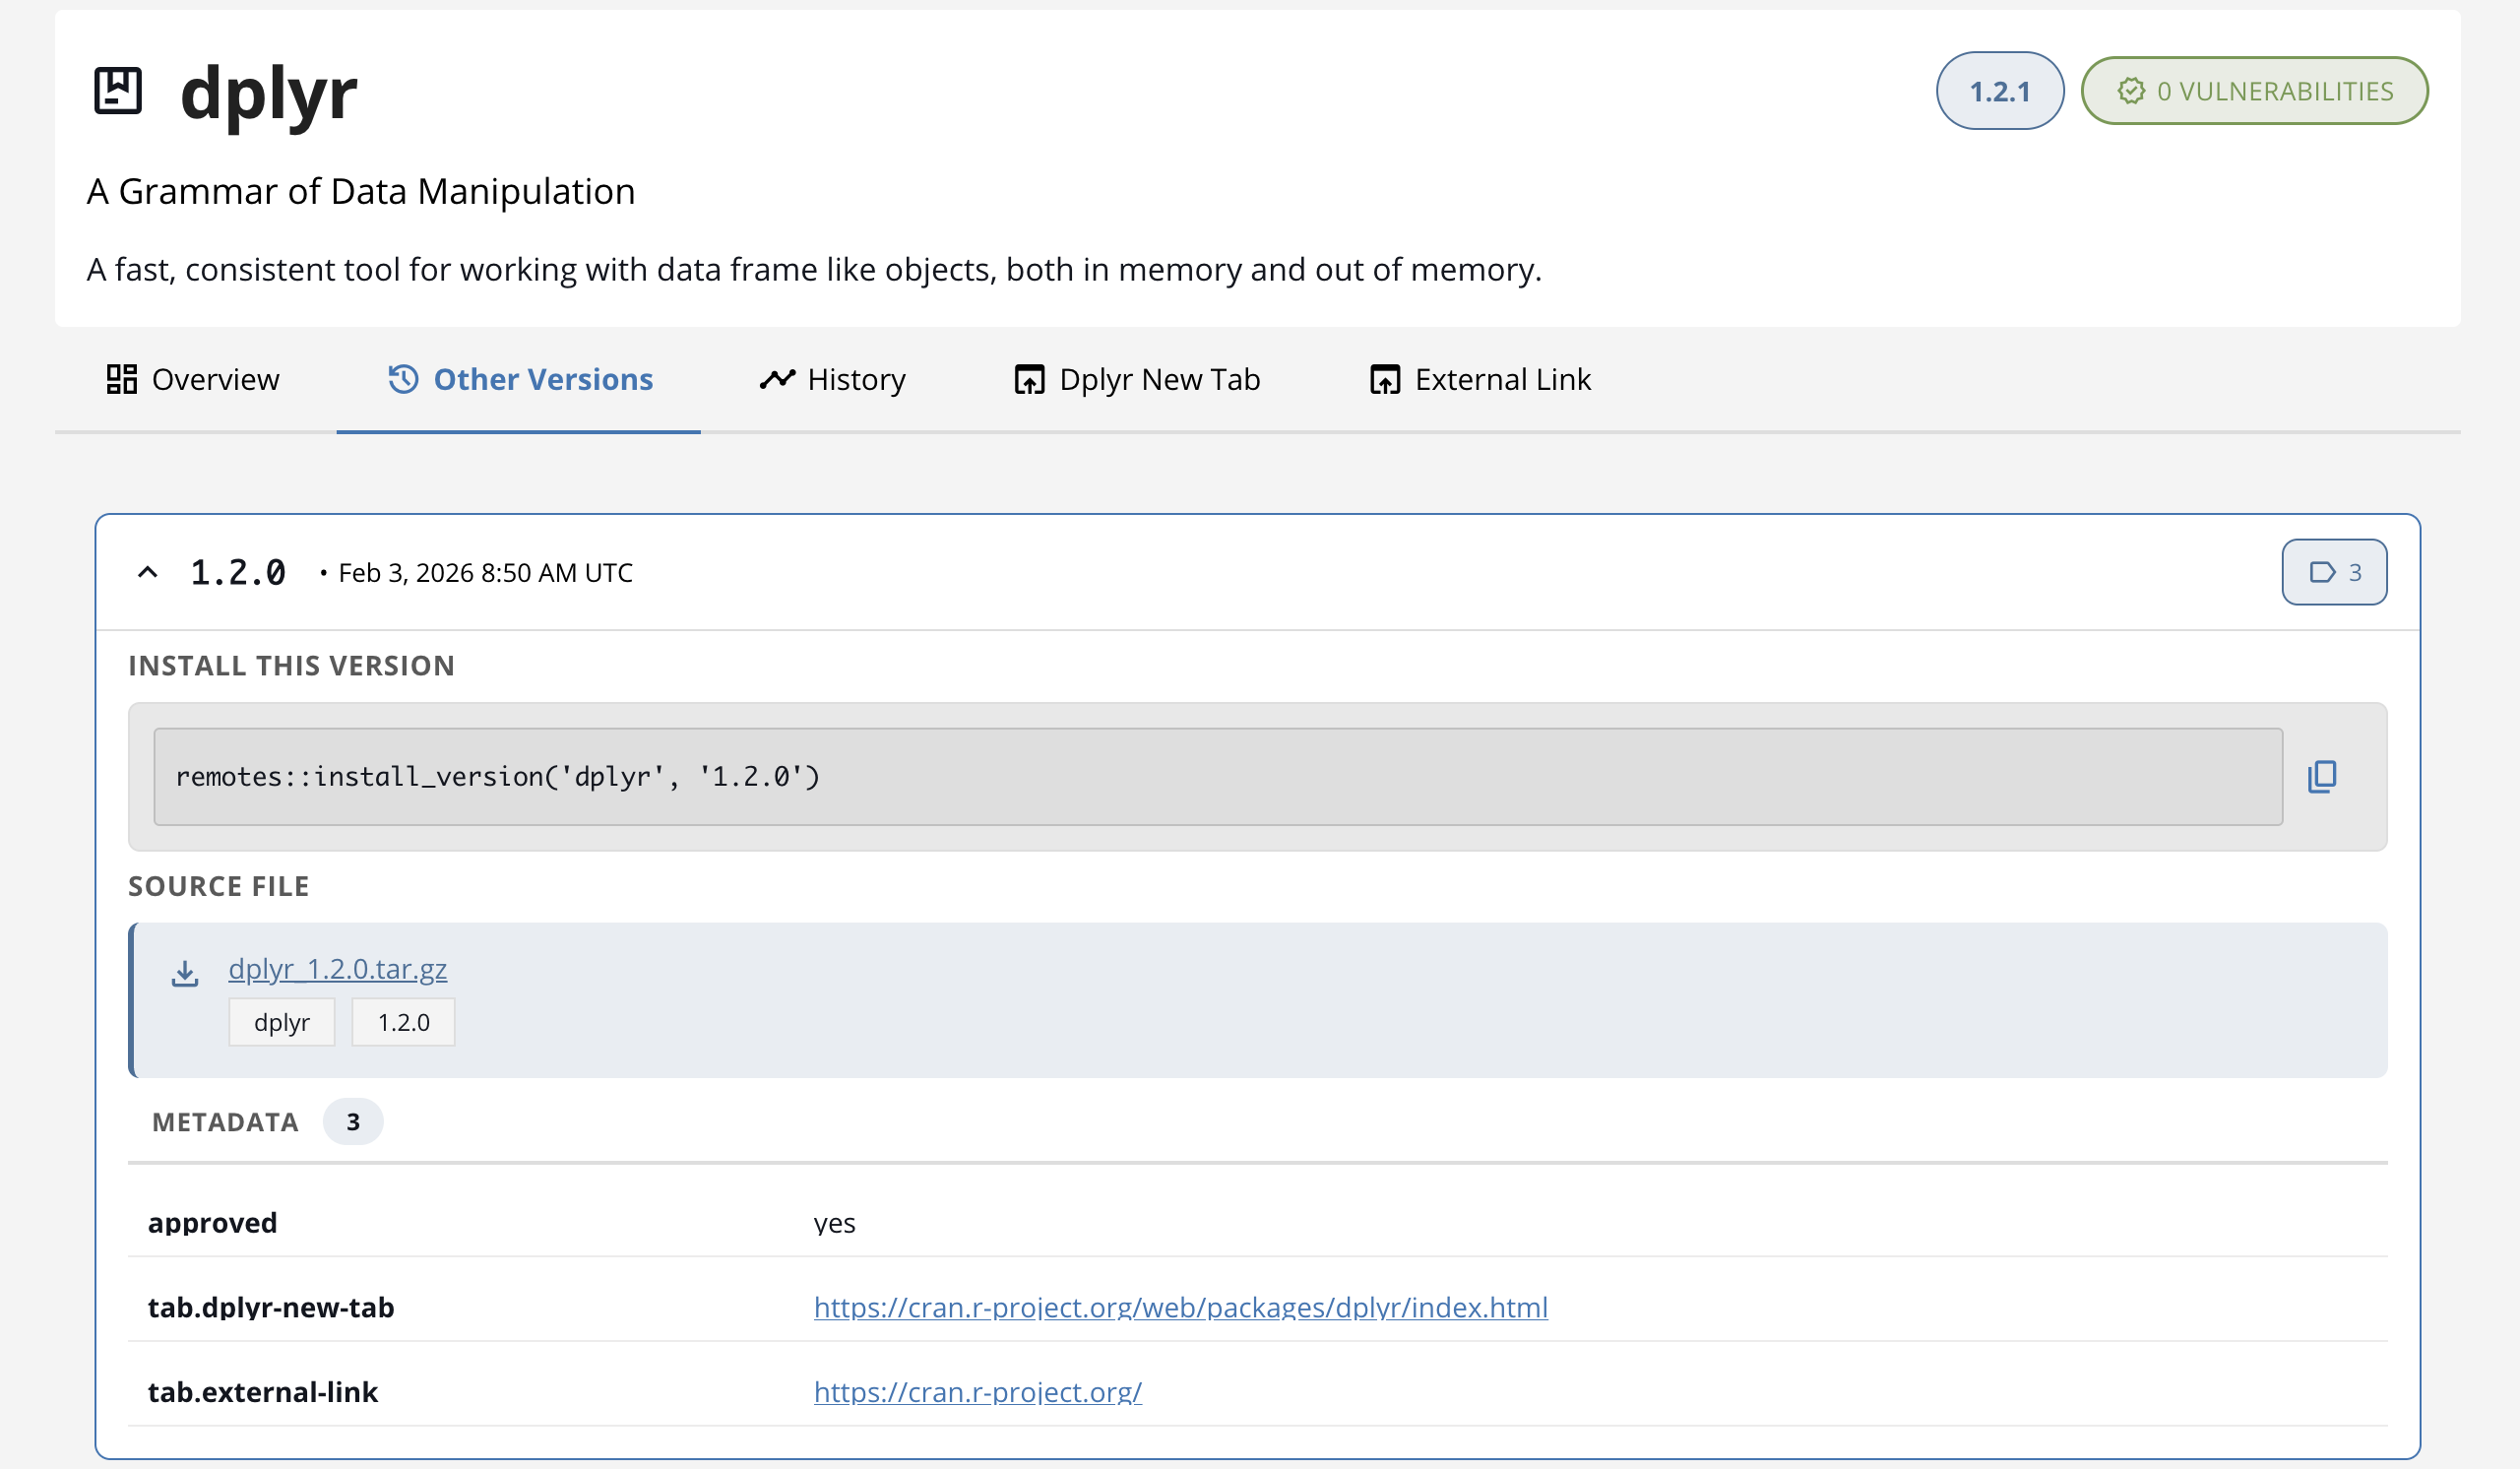Viewport: 2520px width, 1469px height.
Task: Switch to the Overview tab
Action: tap(193, 380)
